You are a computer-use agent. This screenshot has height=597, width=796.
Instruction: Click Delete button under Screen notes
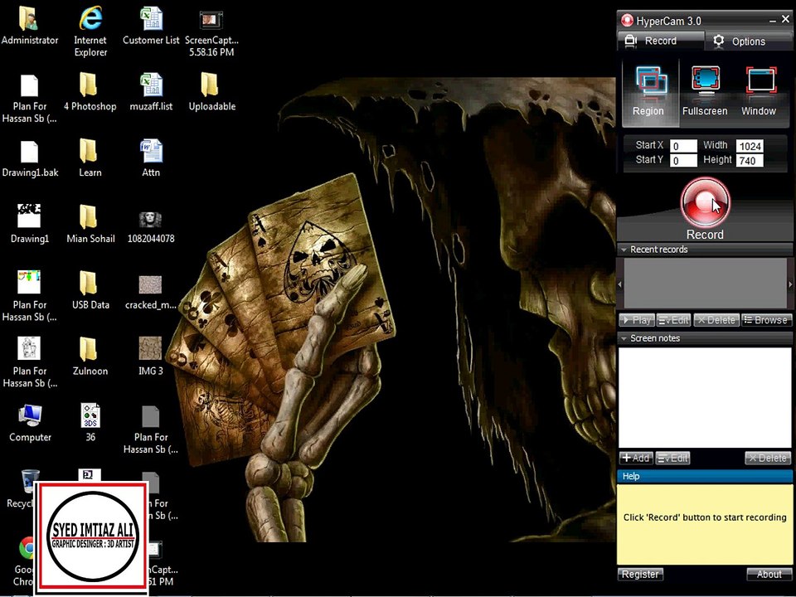click(768, 458)
